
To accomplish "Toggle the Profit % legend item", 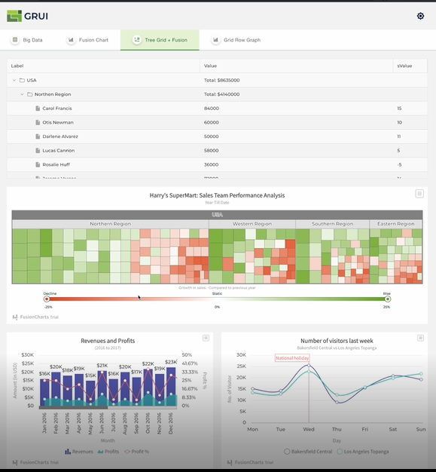I will point(136,452).
